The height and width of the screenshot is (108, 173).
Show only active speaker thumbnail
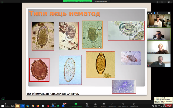(x=151, y=13)
